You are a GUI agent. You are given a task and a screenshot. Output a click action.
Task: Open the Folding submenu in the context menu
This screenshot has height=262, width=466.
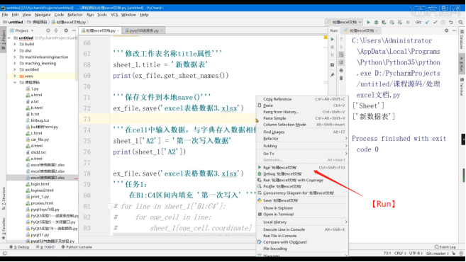[x=303, y=146]
